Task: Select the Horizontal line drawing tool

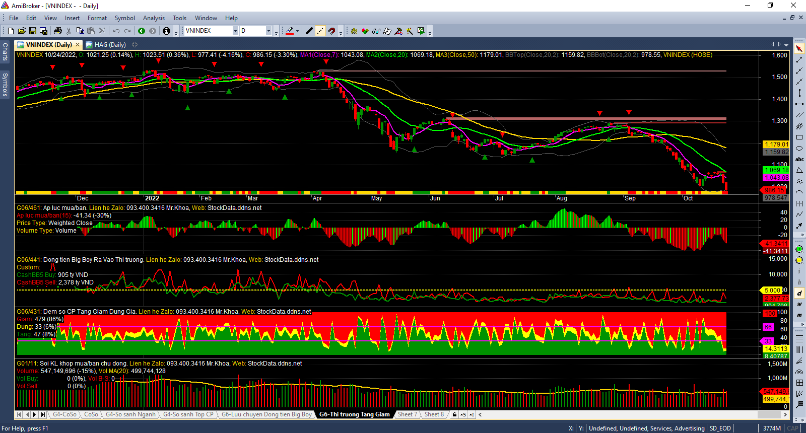Action: (x=799, y=104)
